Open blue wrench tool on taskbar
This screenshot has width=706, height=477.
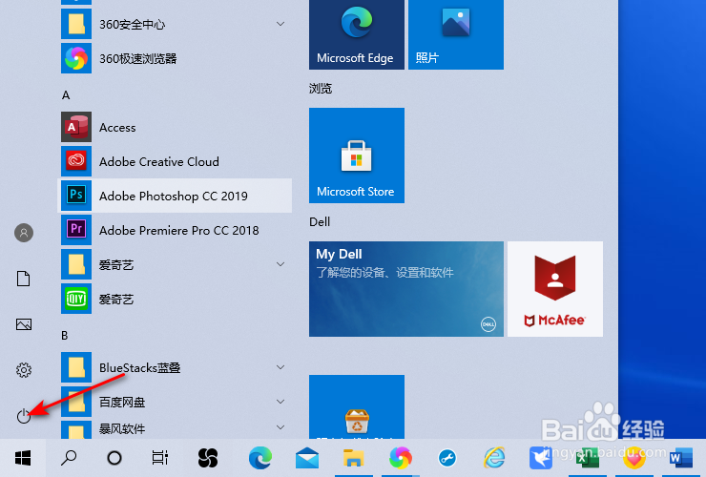tap(447, 458)
